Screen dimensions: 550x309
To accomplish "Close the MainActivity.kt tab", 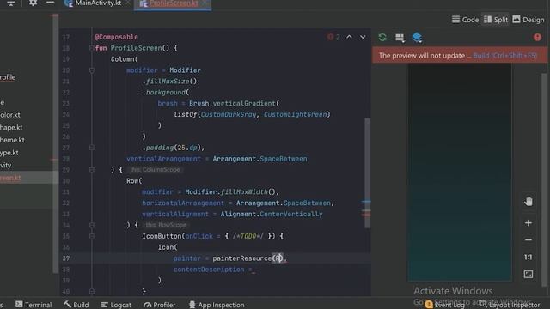I will (128, 3).
